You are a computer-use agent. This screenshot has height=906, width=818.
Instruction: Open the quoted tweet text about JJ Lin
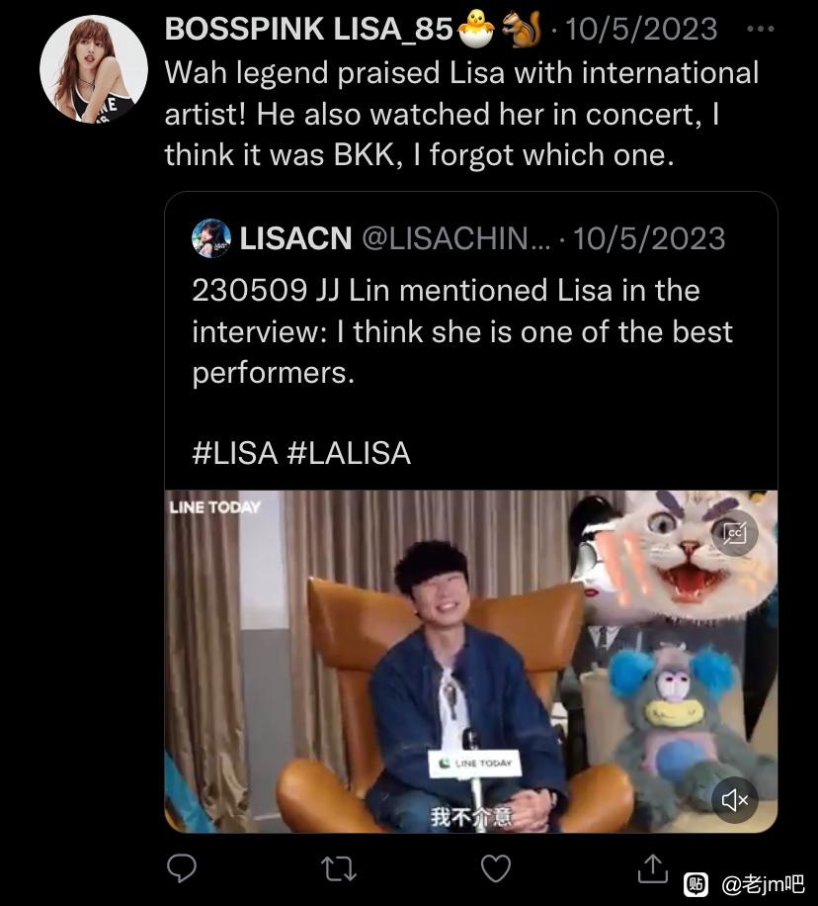(462, 331)
